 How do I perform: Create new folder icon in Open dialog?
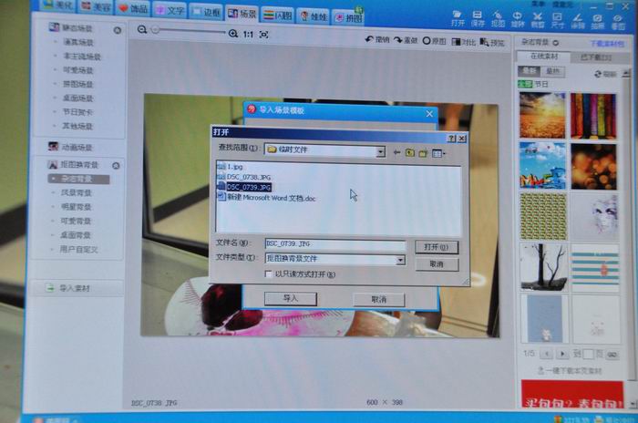424,152
